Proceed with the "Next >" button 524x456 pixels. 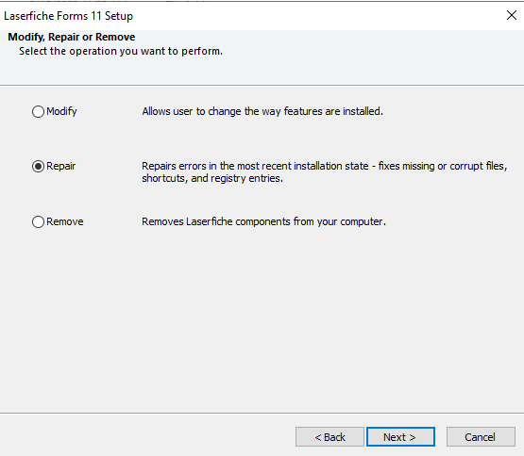click(x=400, y=436)
